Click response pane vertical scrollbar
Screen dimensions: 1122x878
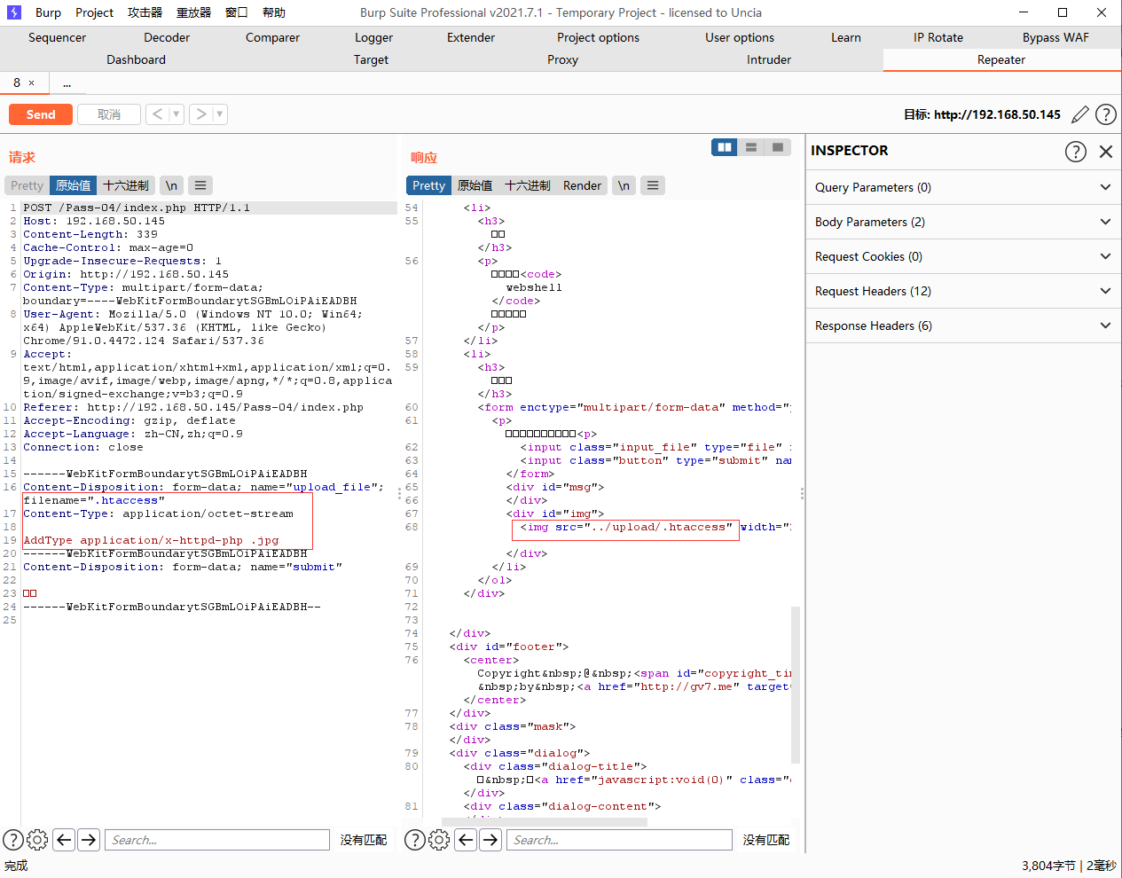point(796,685)
